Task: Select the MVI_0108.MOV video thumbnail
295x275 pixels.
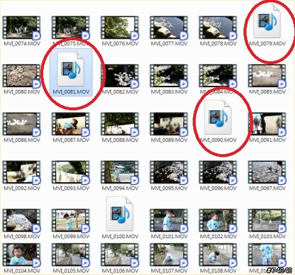Action: click(218, 255)
